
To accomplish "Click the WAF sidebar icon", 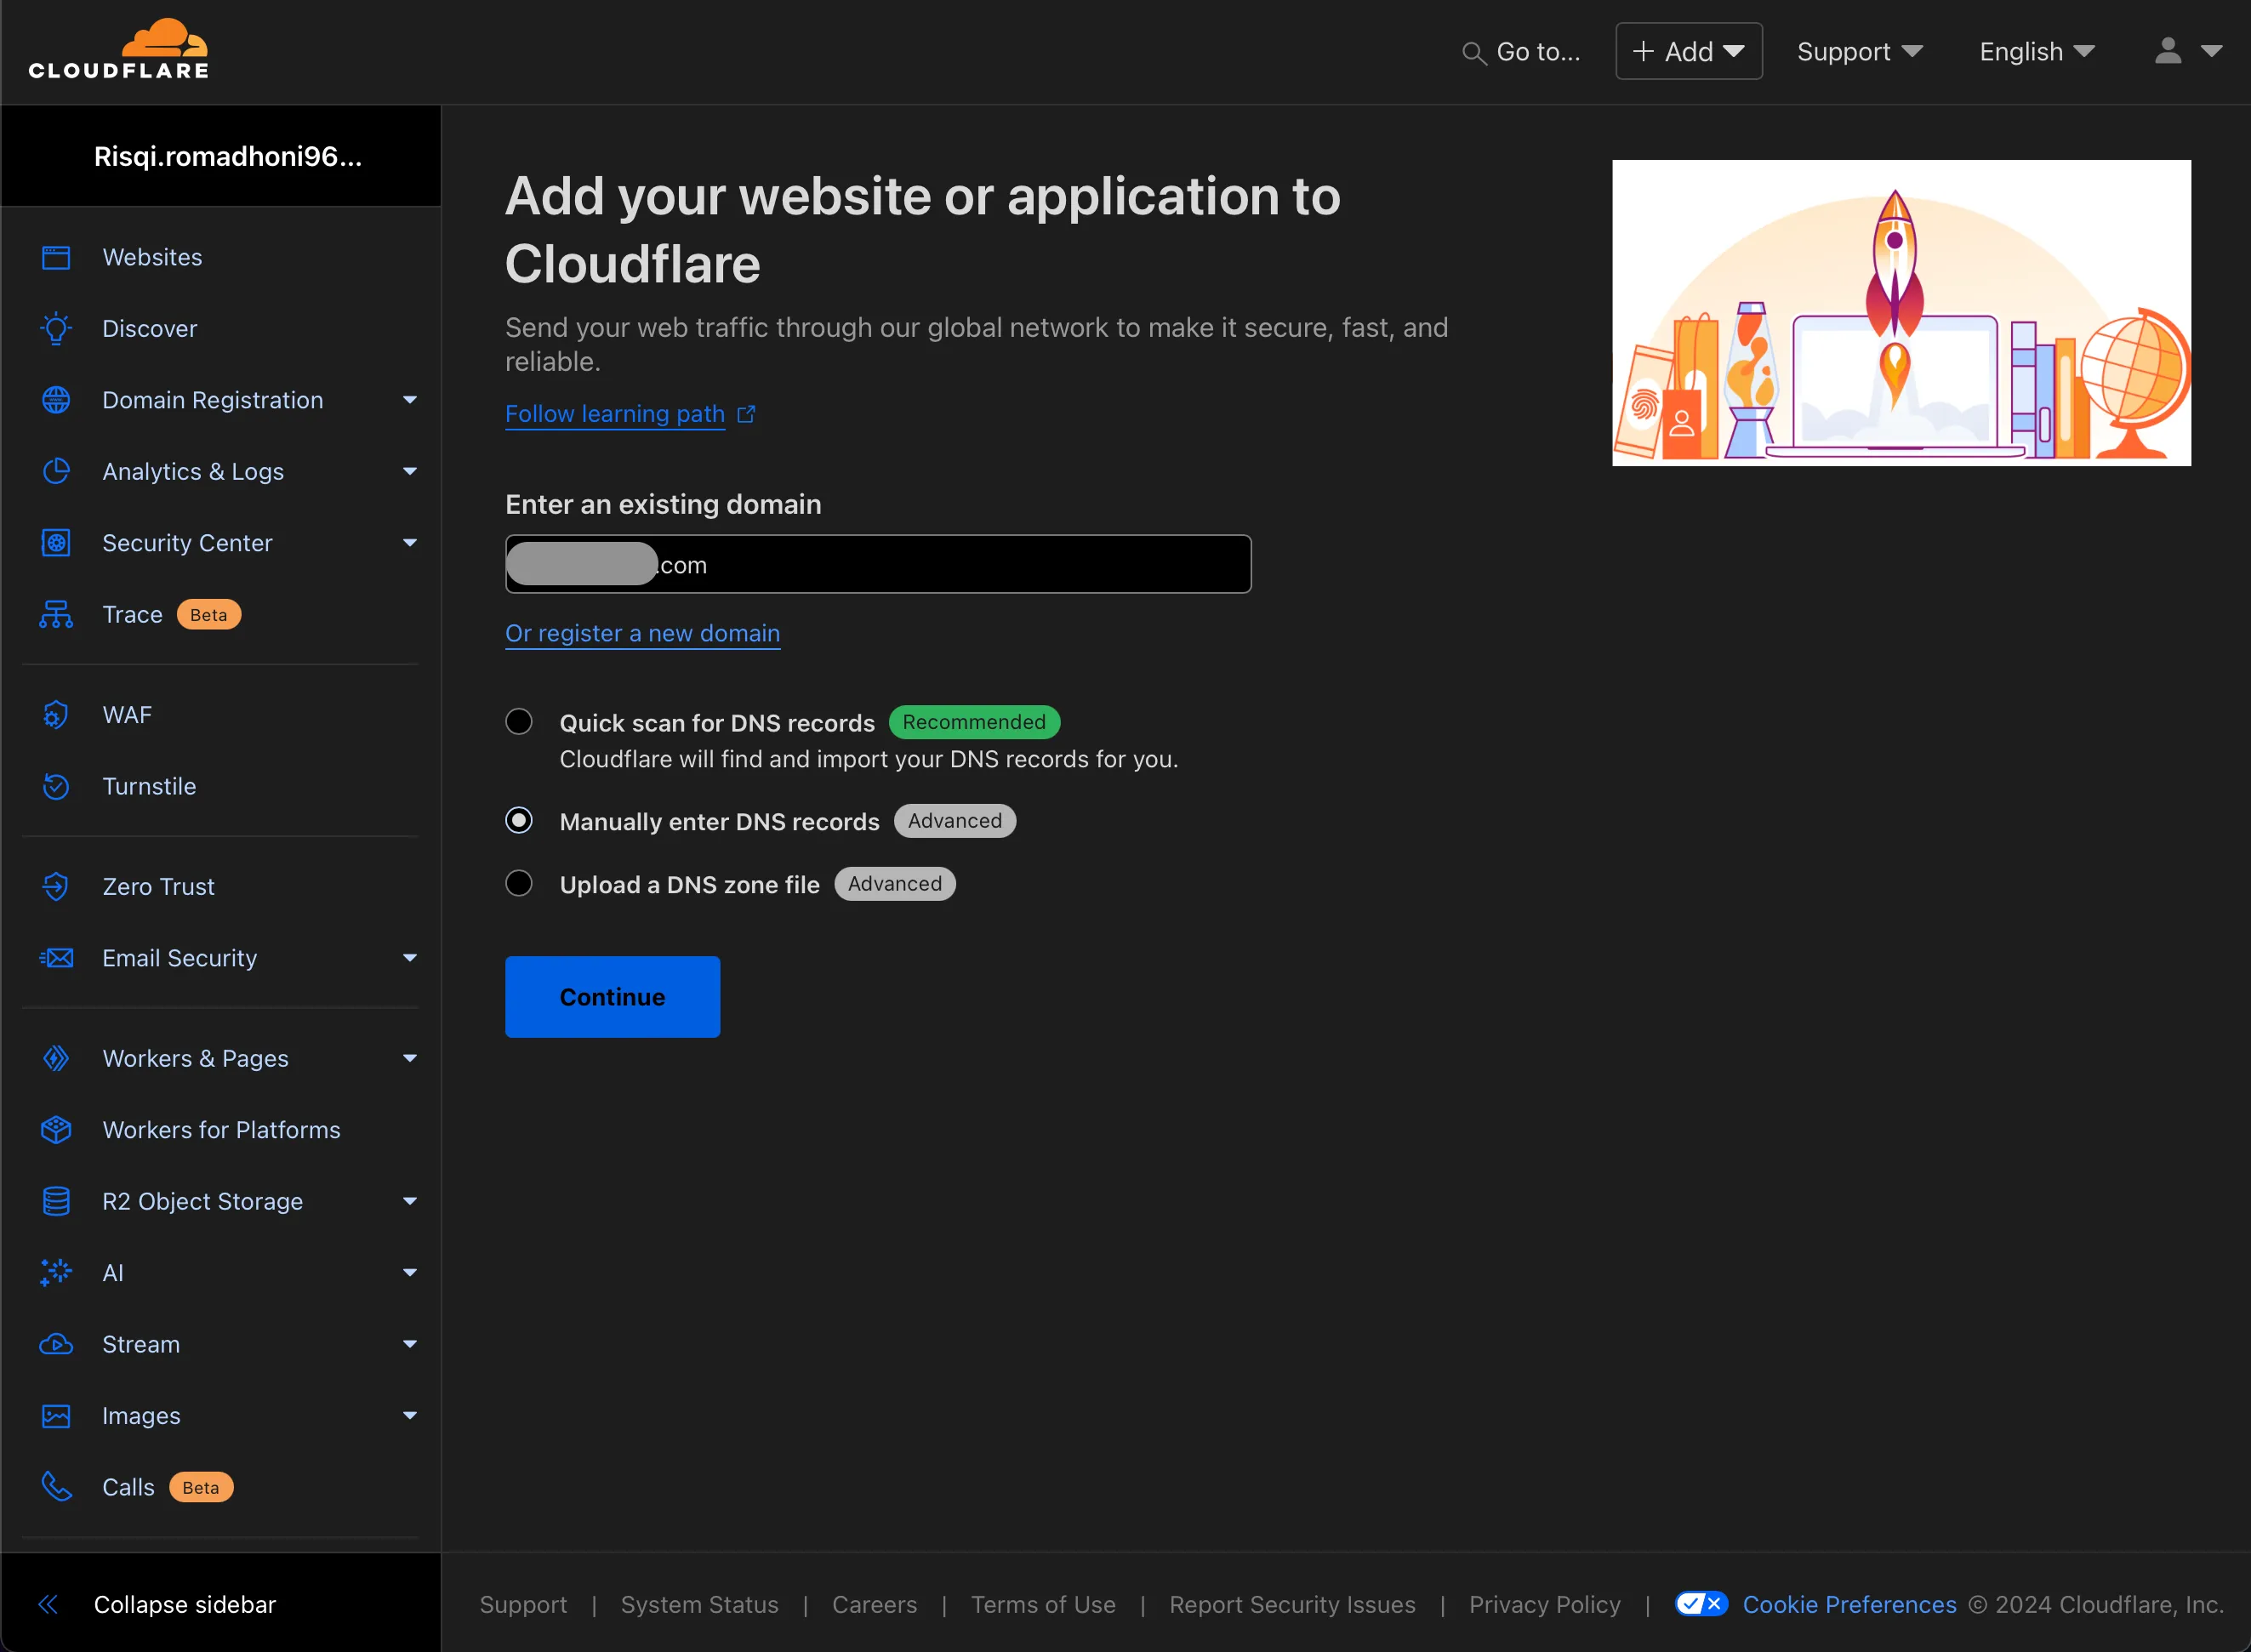I will tap(56, 713).
